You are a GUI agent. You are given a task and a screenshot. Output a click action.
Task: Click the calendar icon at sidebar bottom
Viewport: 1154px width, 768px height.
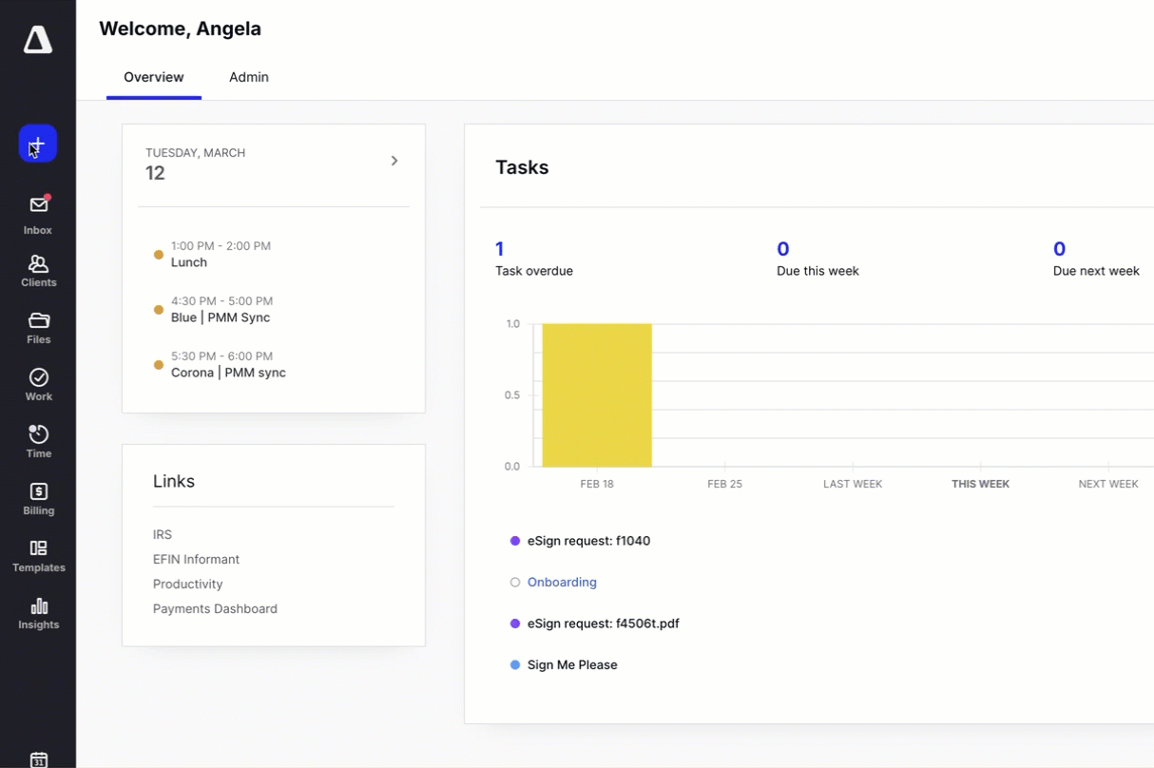tap(38, 759)
